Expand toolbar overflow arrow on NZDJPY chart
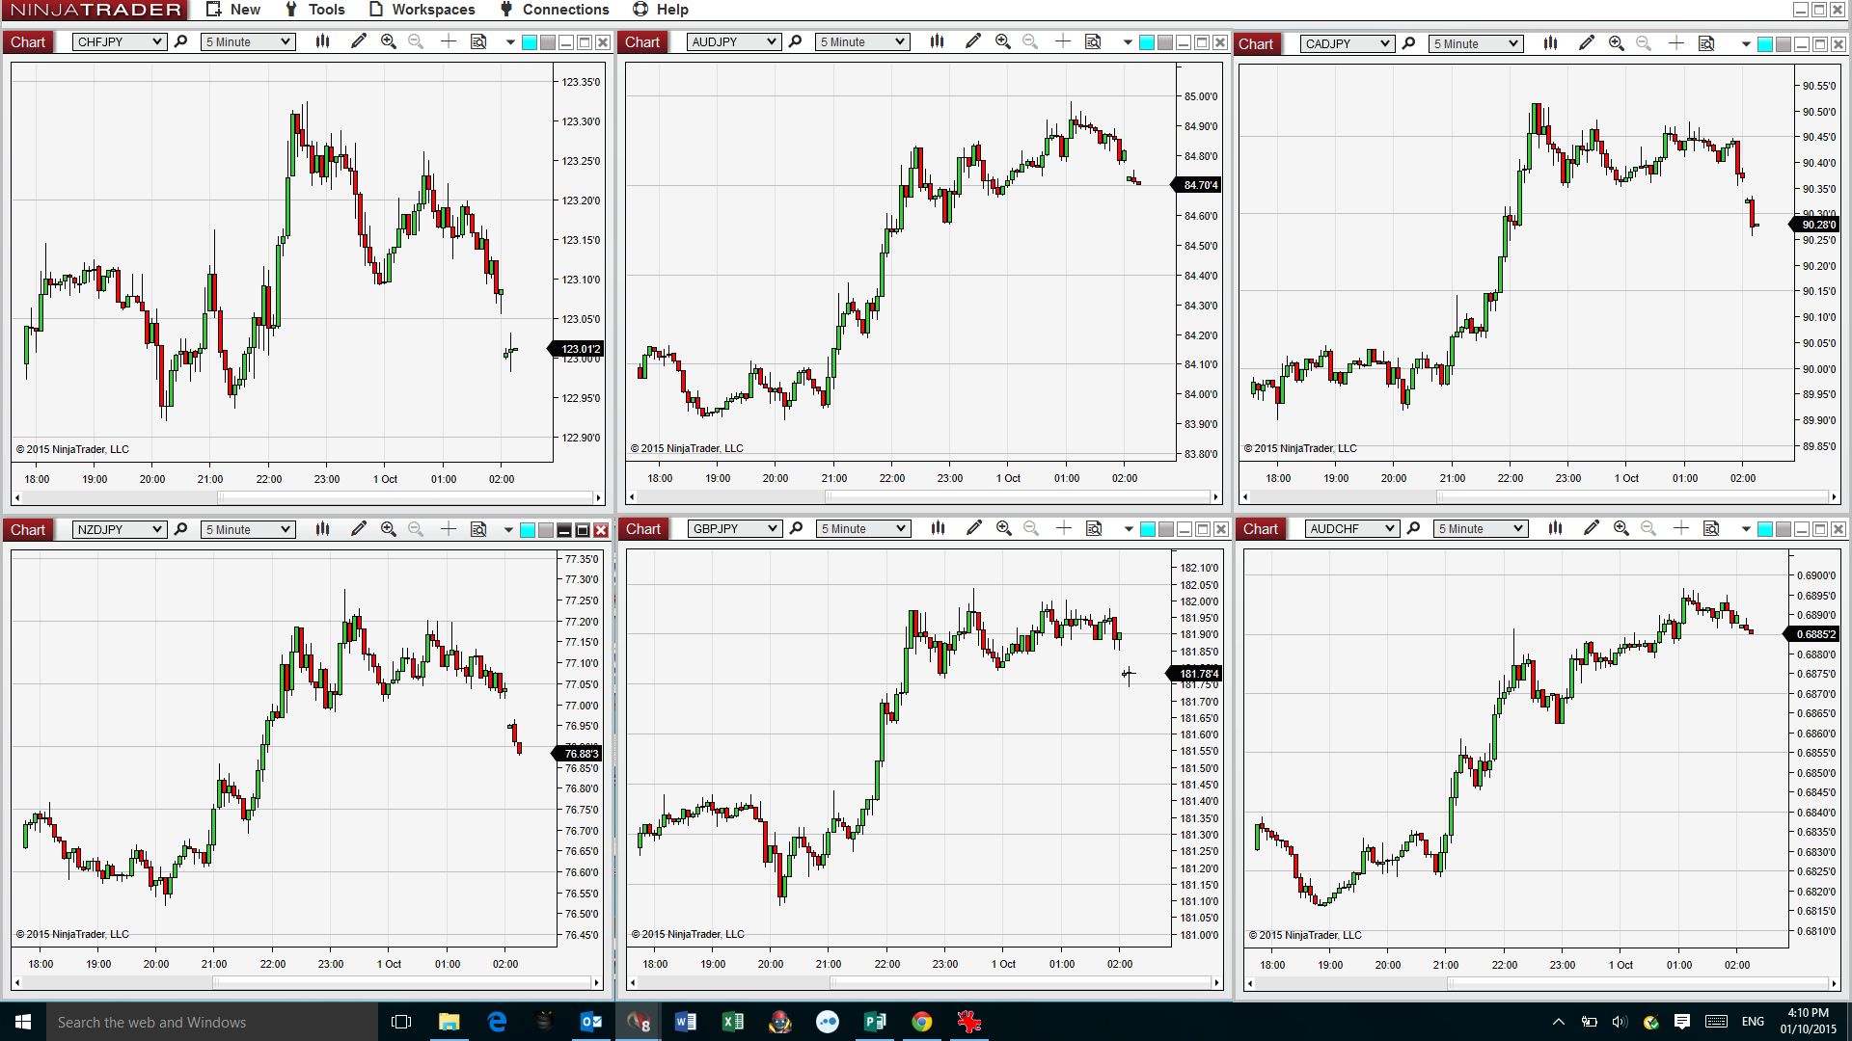This screenshot has height=1041, width=1852. [508, 529]
